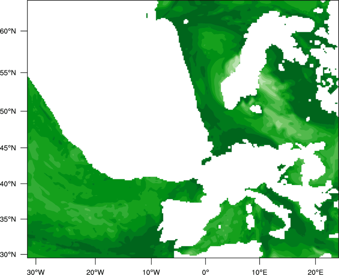The height and width of the screenshot is (275, 339).
Task: Click the 30°W longitude label
Action: point(36,272)
